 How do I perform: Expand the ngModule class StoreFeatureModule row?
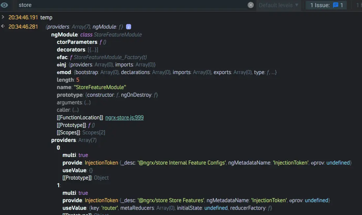pos(97,35)
